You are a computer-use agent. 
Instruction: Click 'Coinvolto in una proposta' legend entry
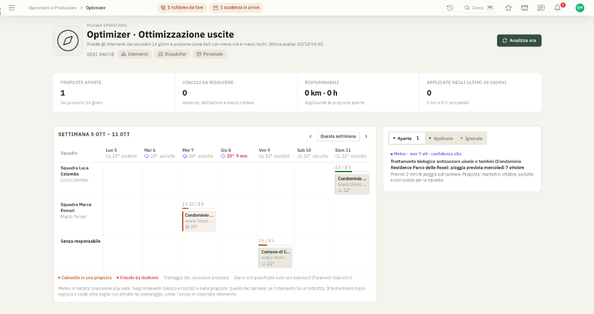(x=85, y=278)
